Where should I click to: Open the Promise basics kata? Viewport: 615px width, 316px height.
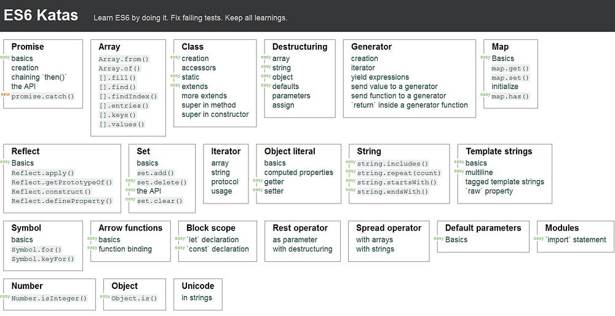[x=22, y=58]
